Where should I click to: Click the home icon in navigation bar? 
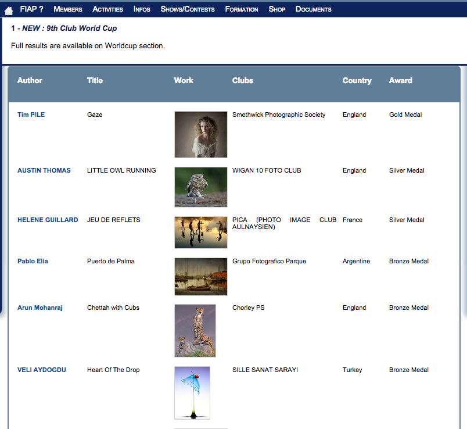pyautogui.click(x=9, y=10)
